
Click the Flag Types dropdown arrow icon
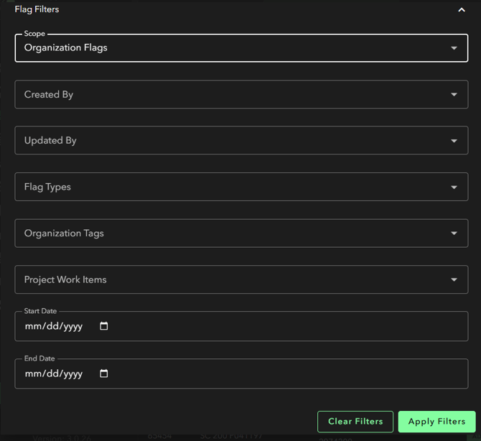[454, 187]
